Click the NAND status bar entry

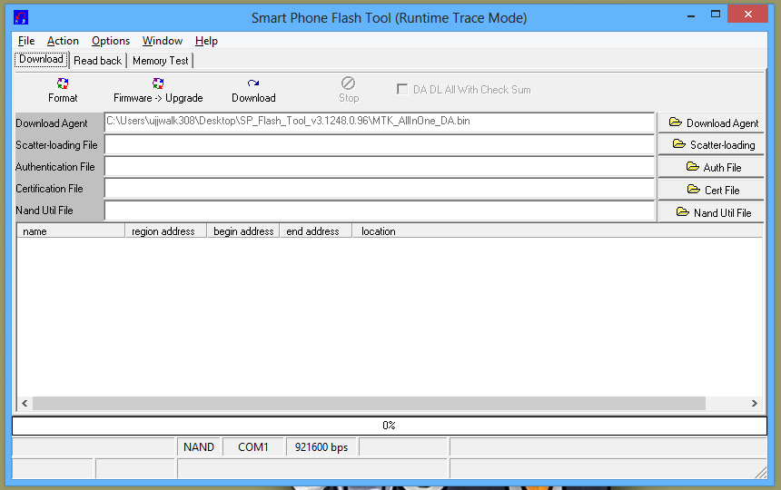[x=199, y=447]
